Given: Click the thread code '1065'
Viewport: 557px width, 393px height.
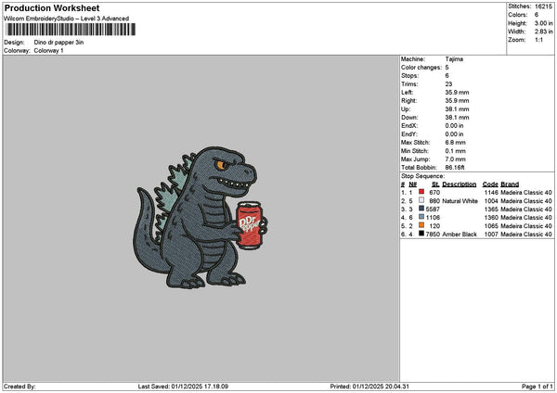Looking at the screenshot, I should (491, 226).
